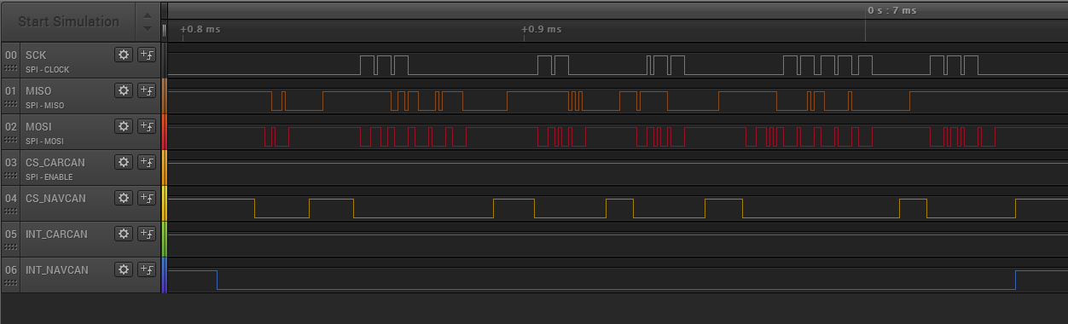This screenshot has height=324, width=1068.
Task: Grab the drag handle of channel 00
Action: coord(11,69)
